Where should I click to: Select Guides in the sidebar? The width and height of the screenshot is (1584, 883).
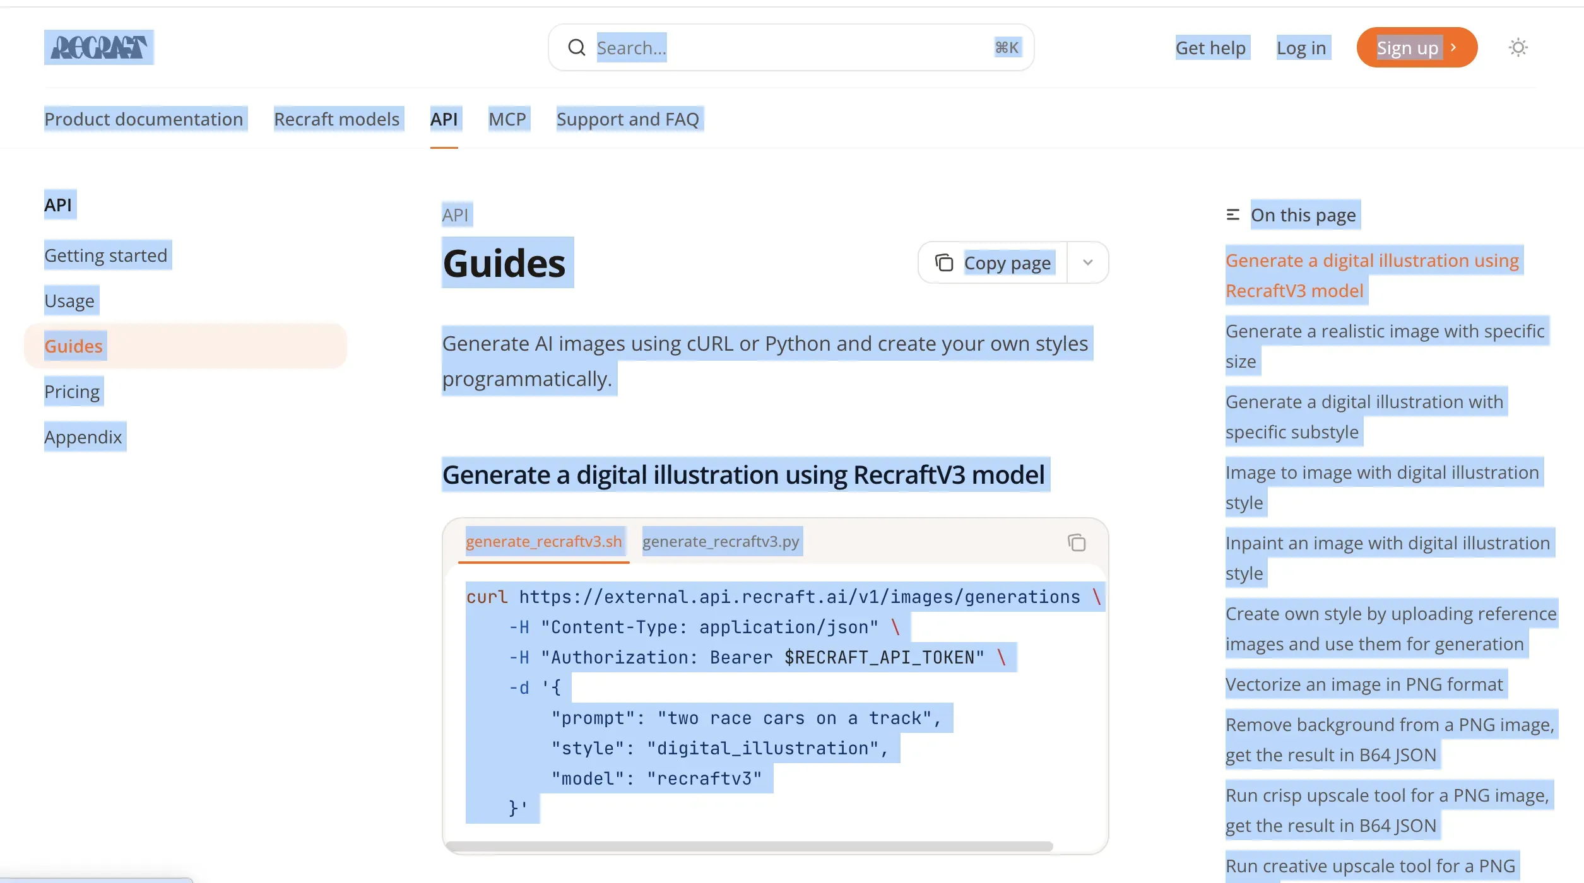[x=186, y=346]
